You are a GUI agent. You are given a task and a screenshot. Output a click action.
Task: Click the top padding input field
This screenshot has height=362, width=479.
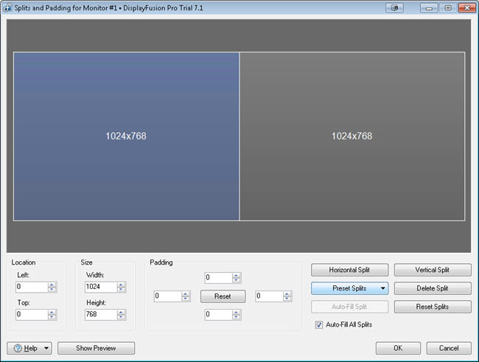coord(218,278)
